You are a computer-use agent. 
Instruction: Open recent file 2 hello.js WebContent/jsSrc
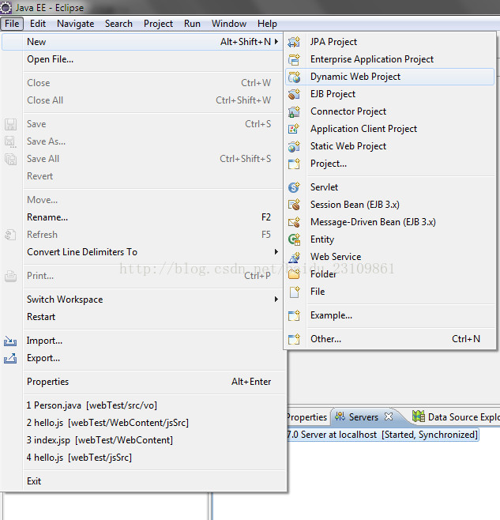point(144,423)
